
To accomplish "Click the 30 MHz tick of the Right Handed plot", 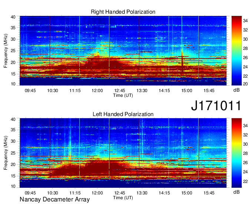I will tap(13, 39).
